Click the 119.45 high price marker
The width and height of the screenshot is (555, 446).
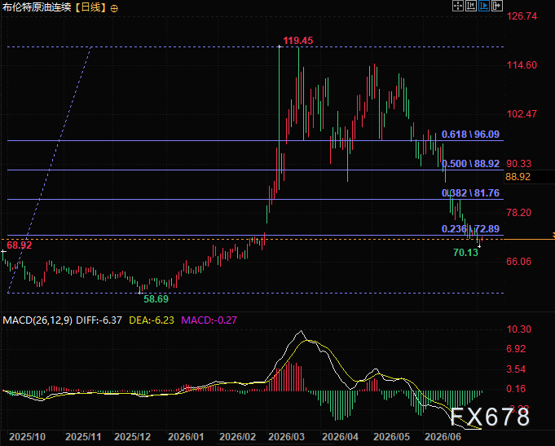click(298, 41)
